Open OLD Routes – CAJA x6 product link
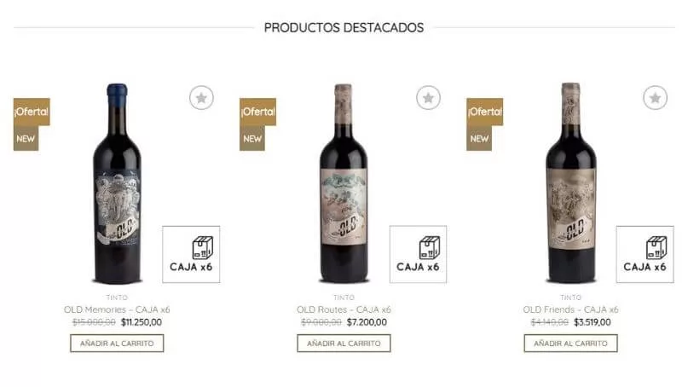This screenshot has height=387, width=682. coord(344,309)
